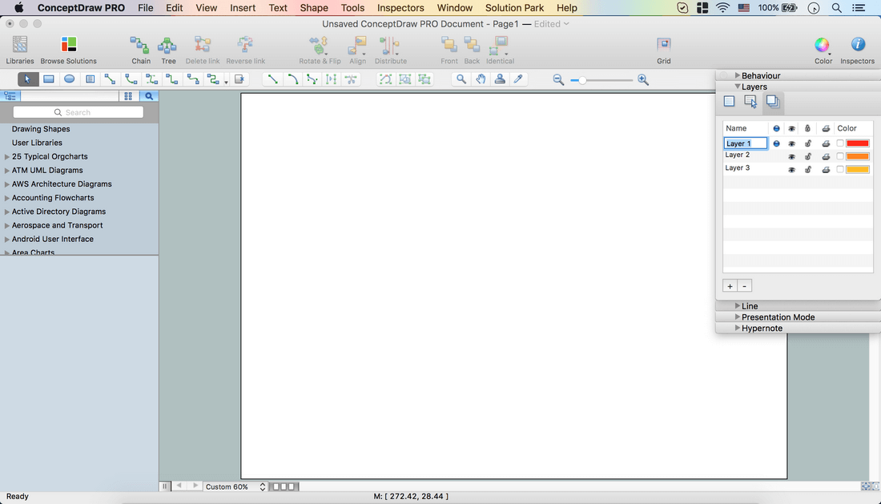This screenshot has width=881, height=504.
Task: Expand the 25 Typical Orgcharts library
Action: click(x=7, y=157)
